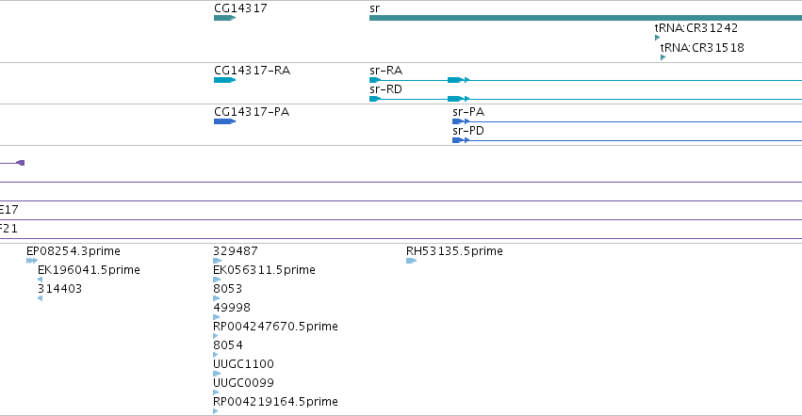Viewport: 802px width, 416px height.
Task: Select the UUGC1100 feature label
Action: tap(243, 364)
